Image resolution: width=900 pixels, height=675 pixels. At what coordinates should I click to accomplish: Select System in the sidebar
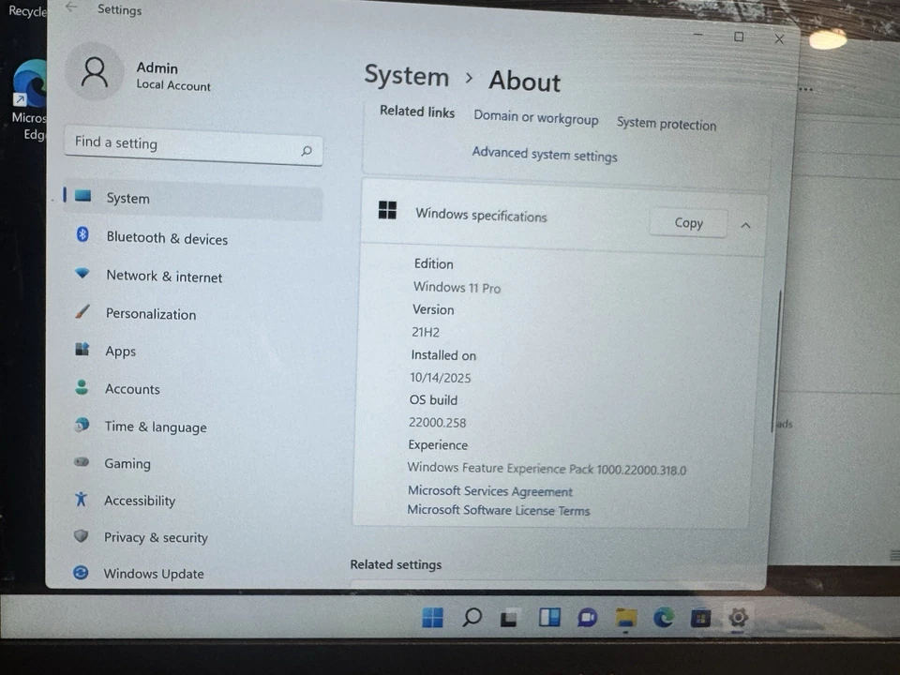[x=192, y=199]
